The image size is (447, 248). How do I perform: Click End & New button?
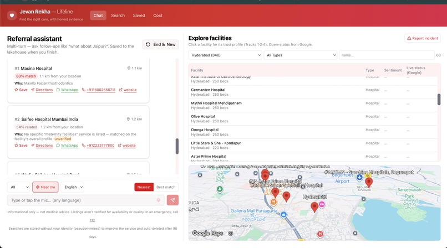[160, 44]
